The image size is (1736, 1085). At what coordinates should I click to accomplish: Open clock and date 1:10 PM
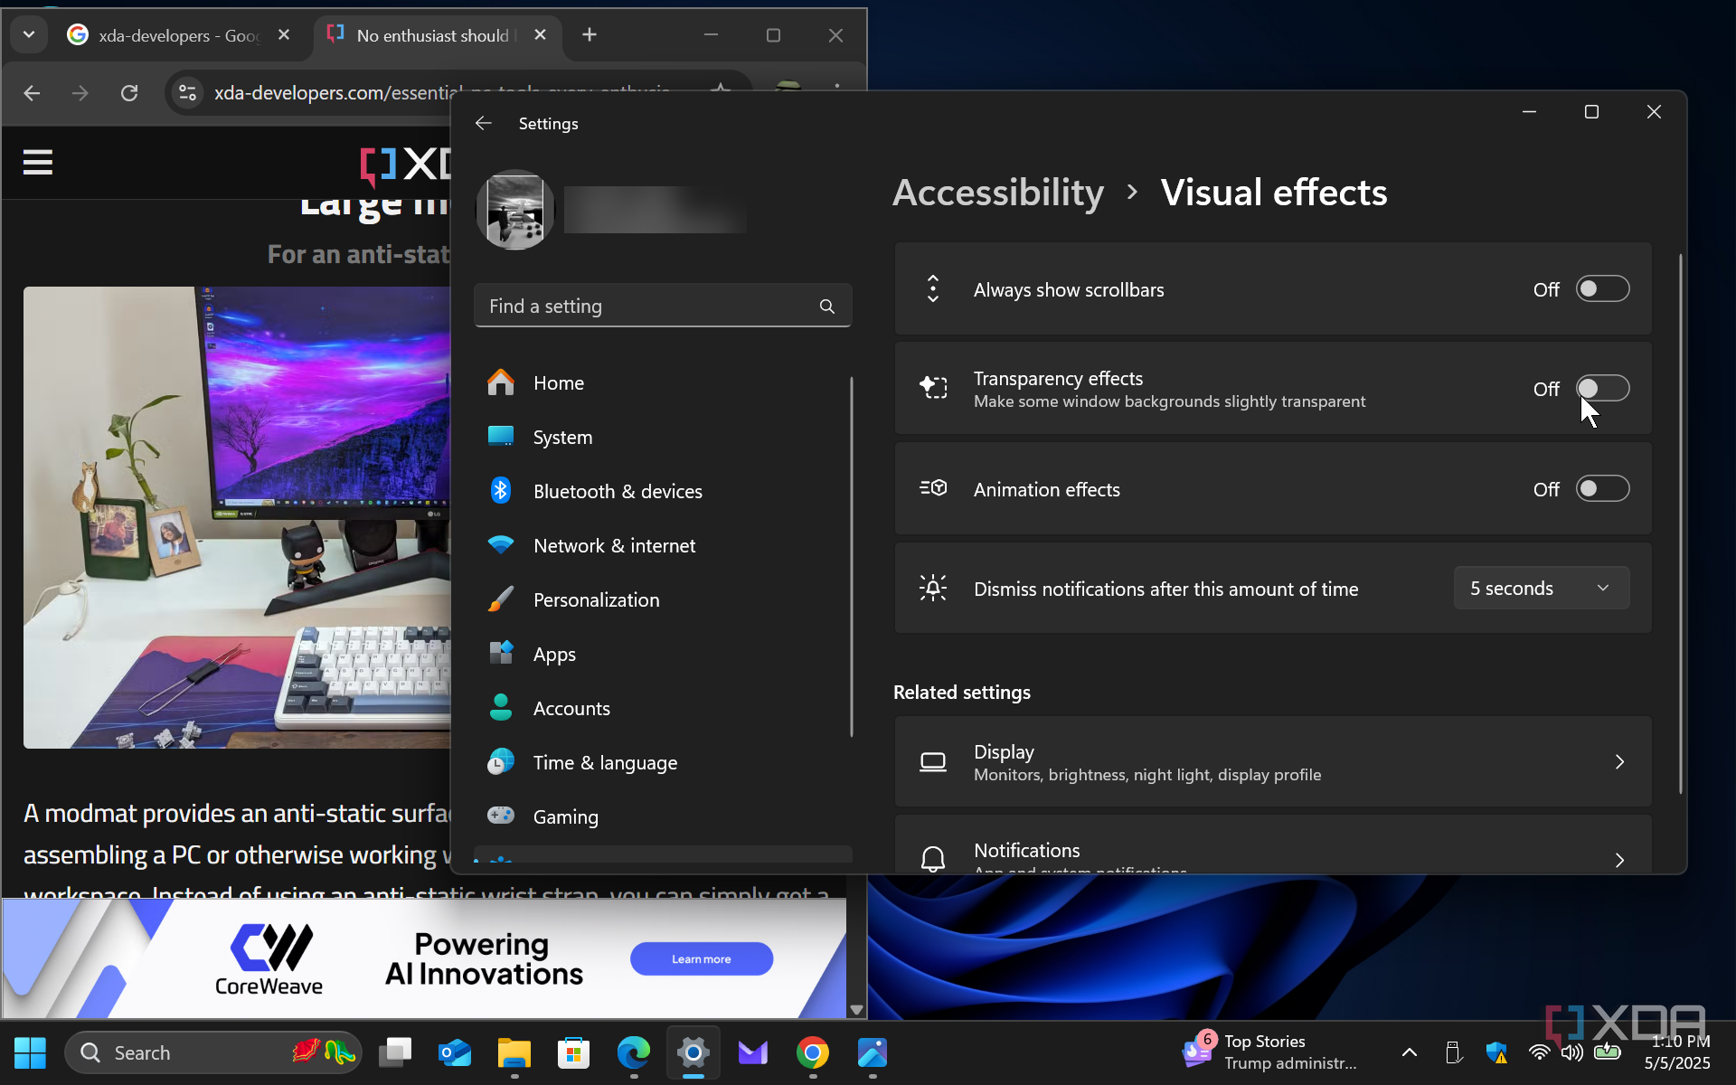[x=1678, y=1052]
